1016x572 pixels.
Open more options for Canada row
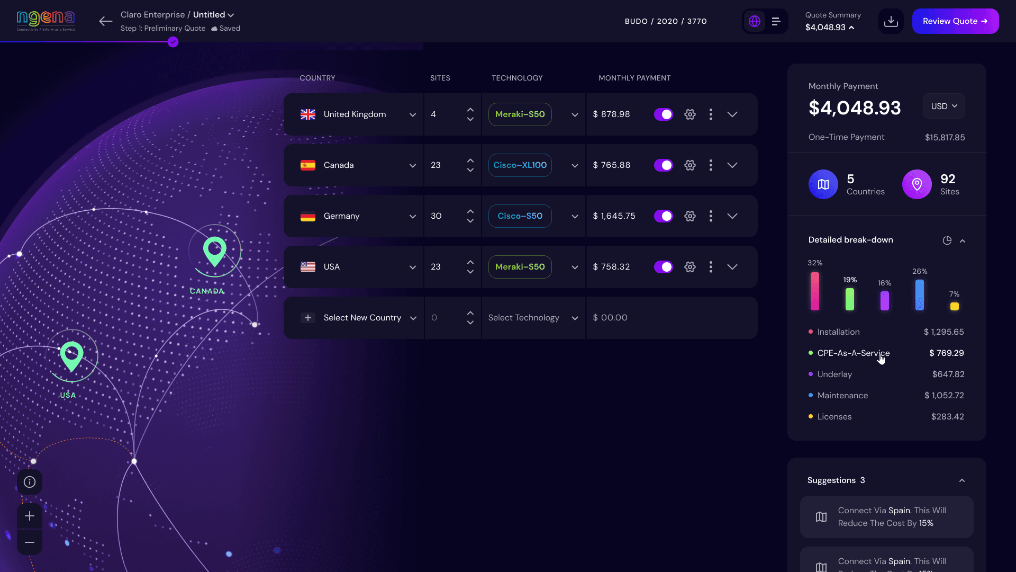click(711, 165)
